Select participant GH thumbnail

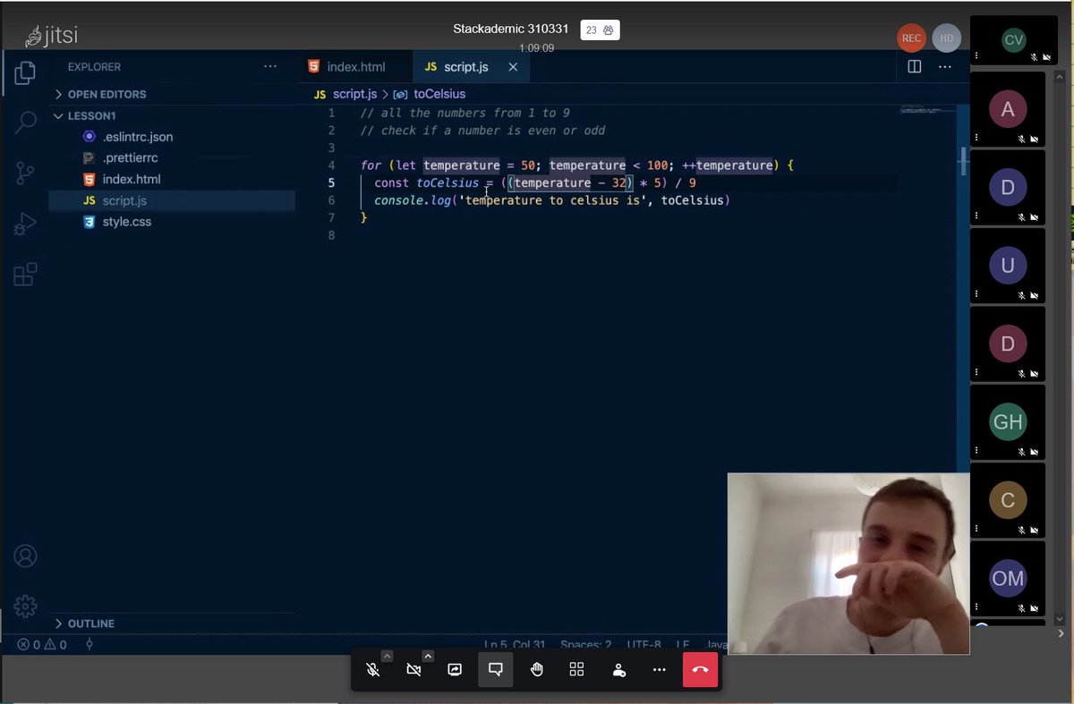click(1008, 421)
